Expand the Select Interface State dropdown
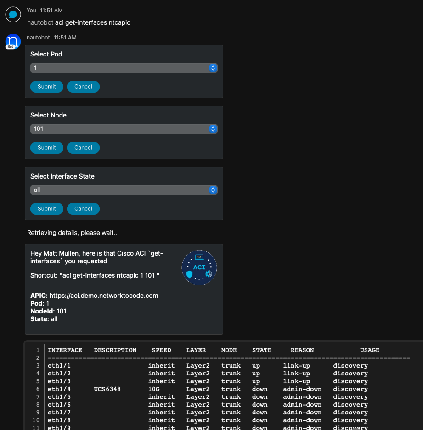This screenshot has height=430, width=423. (124, 190)
